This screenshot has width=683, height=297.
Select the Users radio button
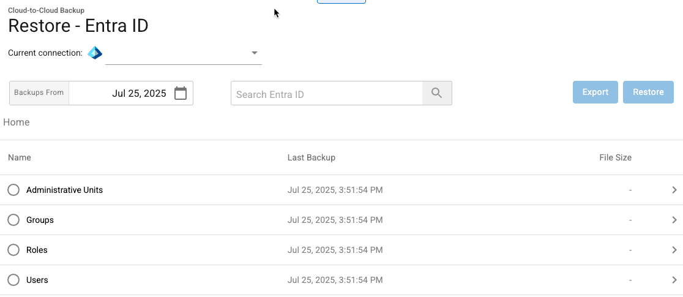13,280
